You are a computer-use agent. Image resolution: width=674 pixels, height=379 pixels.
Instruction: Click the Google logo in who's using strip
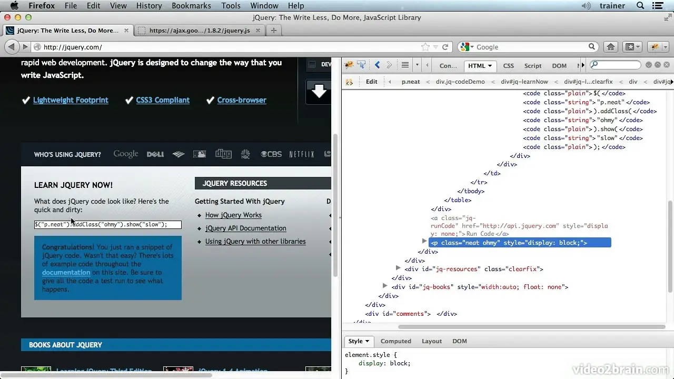tap(126, 154)
